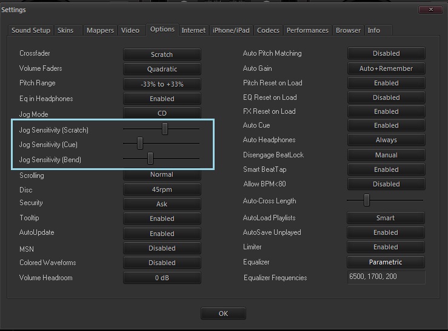Toggle Allow BPM<80 setting
This screenshot has height=331, width=448.
[x=386, y=184]
